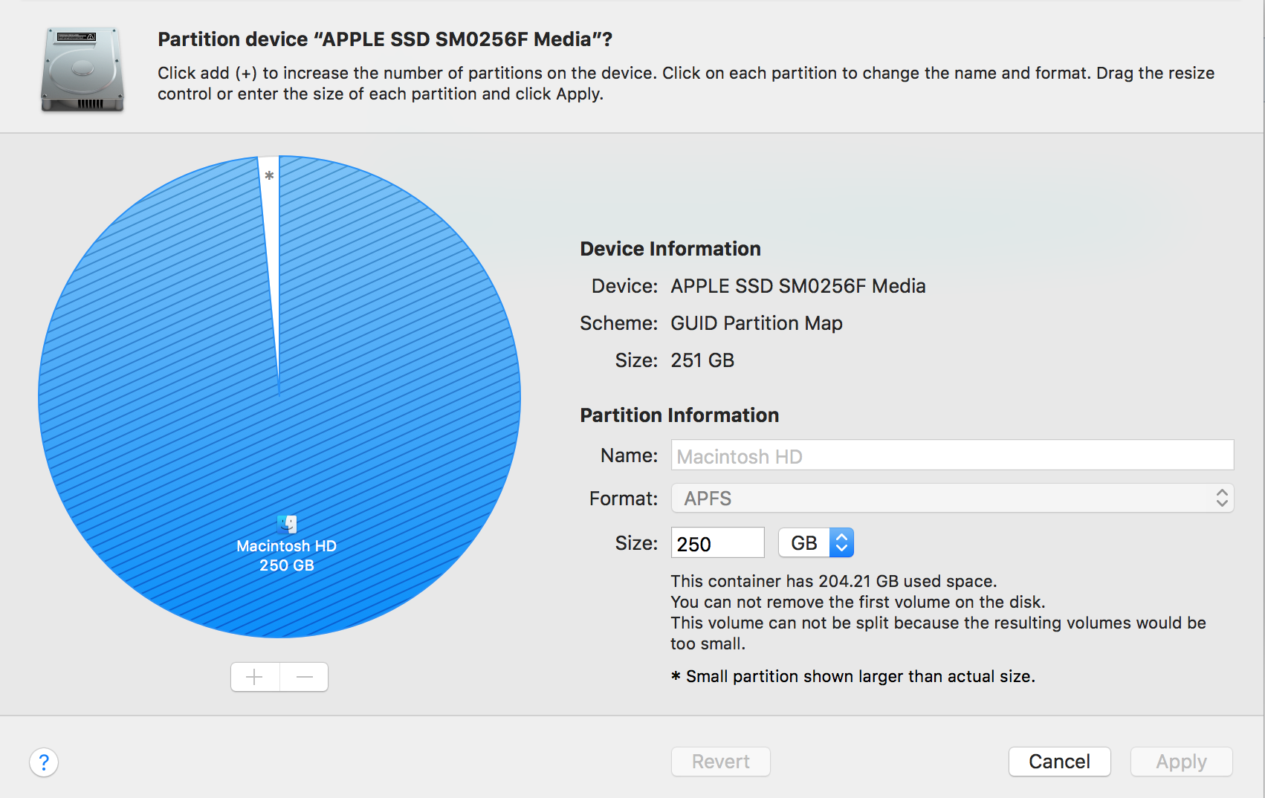
Task: Click the '250 GB' label in the pie chart
Action: pyautogui.click(x=287, y=565)
